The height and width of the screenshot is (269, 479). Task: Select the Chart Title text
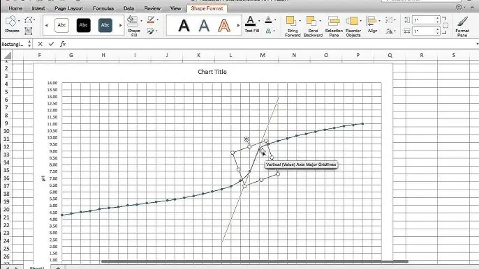(212, 72)
